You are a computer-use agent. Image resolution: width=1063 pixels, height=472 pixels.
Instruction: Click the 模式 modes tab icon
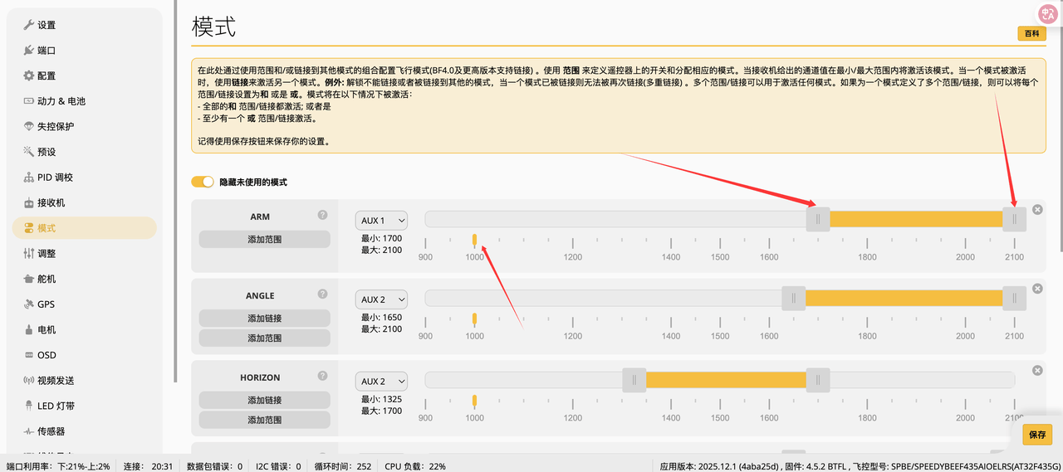tap(29, 228)
